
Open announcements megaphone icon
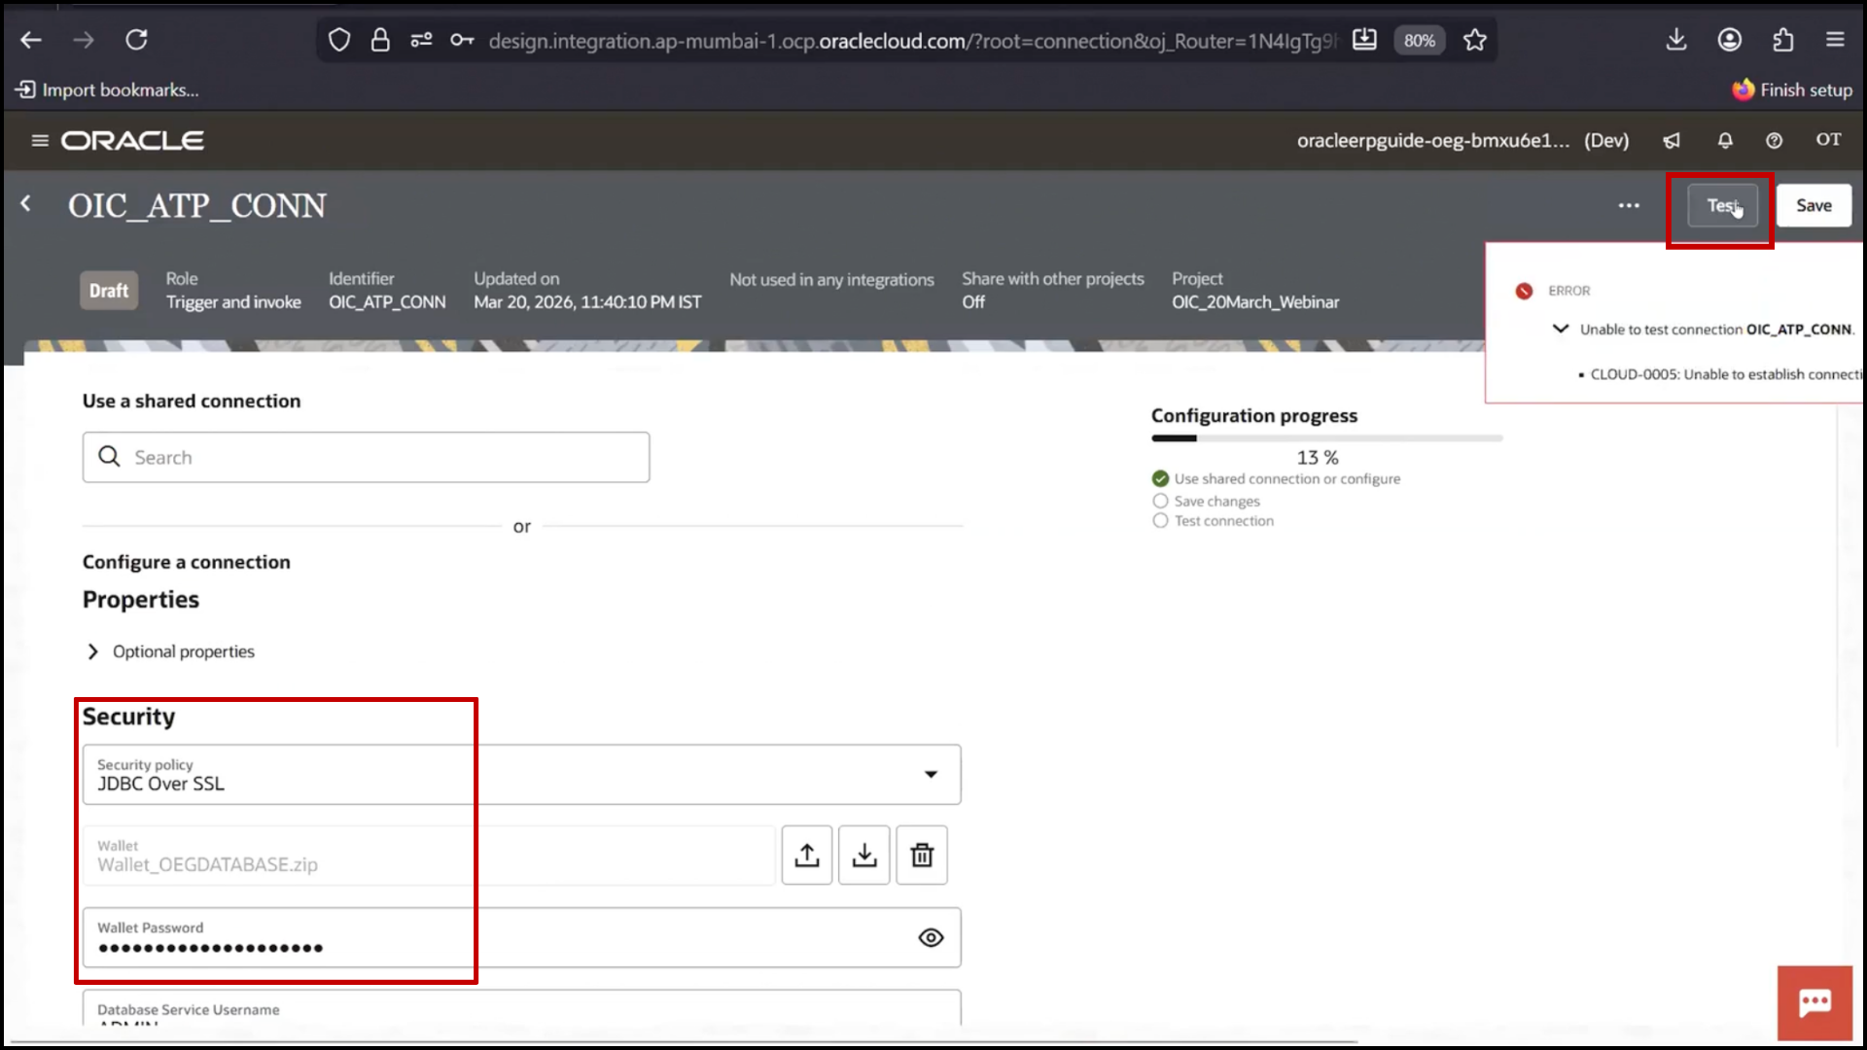tap(1672, 140)
